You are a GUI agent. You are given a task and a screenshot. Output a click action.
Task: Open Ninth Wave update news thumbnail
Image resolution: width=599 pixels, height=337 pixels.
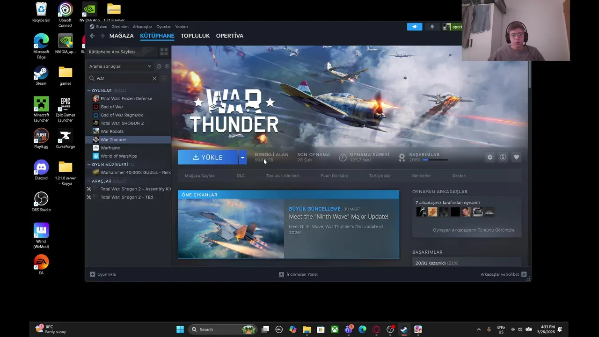[x=231, y=229]
